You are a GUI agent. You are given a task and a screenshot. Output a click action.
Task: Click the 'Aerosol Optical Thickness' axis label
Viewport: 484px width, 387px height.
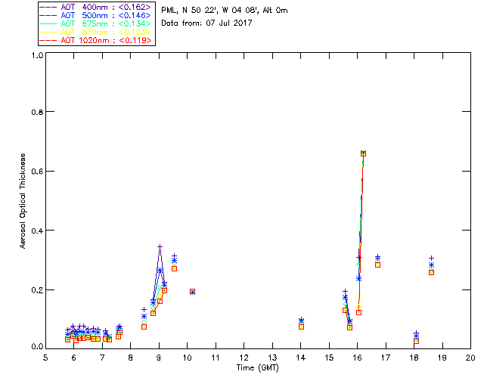23,201
